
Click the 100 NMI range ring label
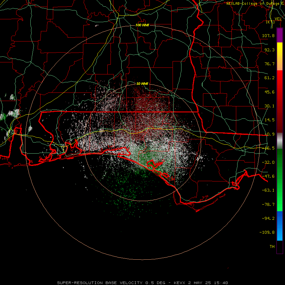coord(142,25)
